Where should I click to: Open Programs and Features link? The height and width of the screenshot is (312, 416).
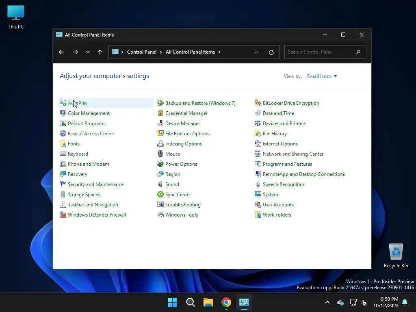[x=287, y=164]
